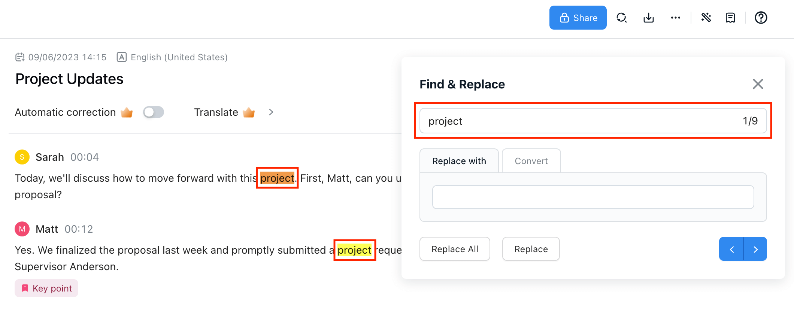Click the Share button
794x311 pixels.
coord(578,18)
